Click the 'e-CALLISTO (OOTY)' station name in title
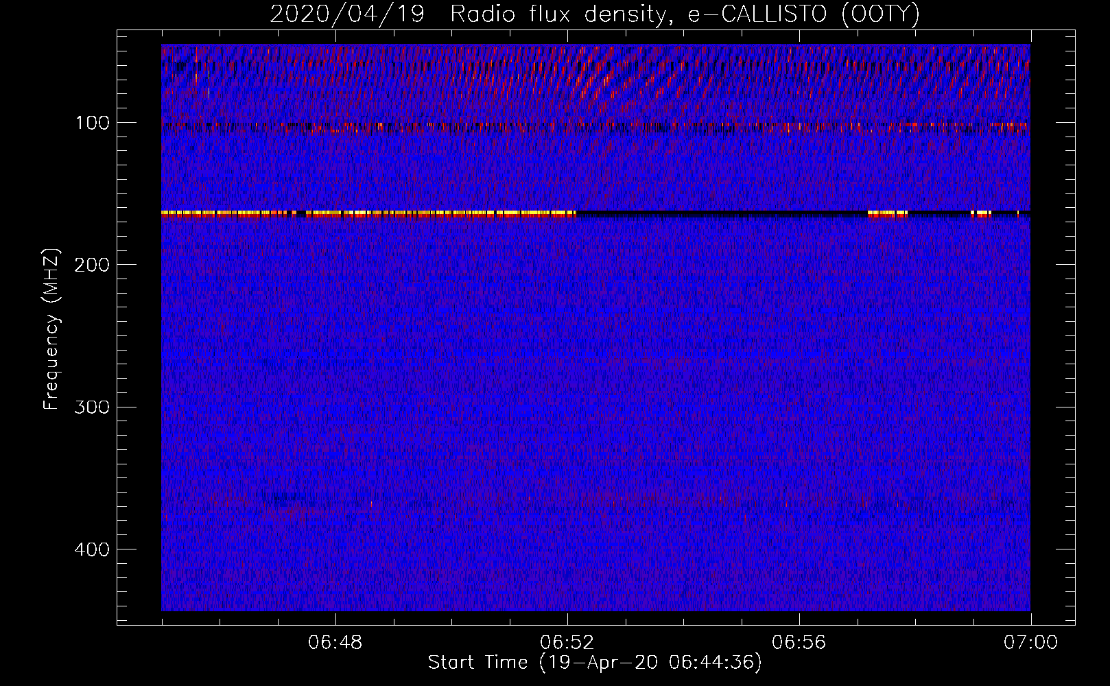Viewport: 1110px width, 686px height. coord(803,14)
